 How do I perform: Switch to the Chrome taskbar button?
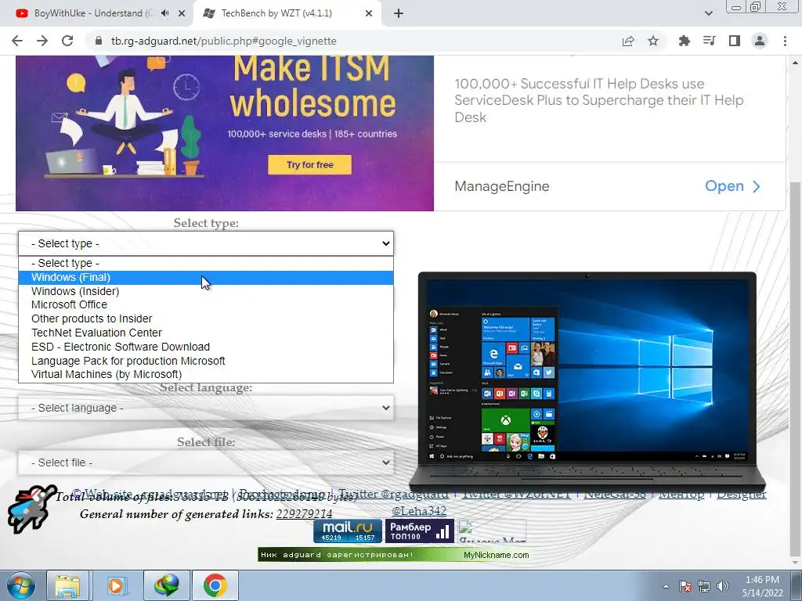[x=215, y=585]
